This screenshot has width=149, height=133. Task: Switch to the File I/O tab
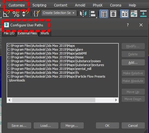[x=9, y=33]
